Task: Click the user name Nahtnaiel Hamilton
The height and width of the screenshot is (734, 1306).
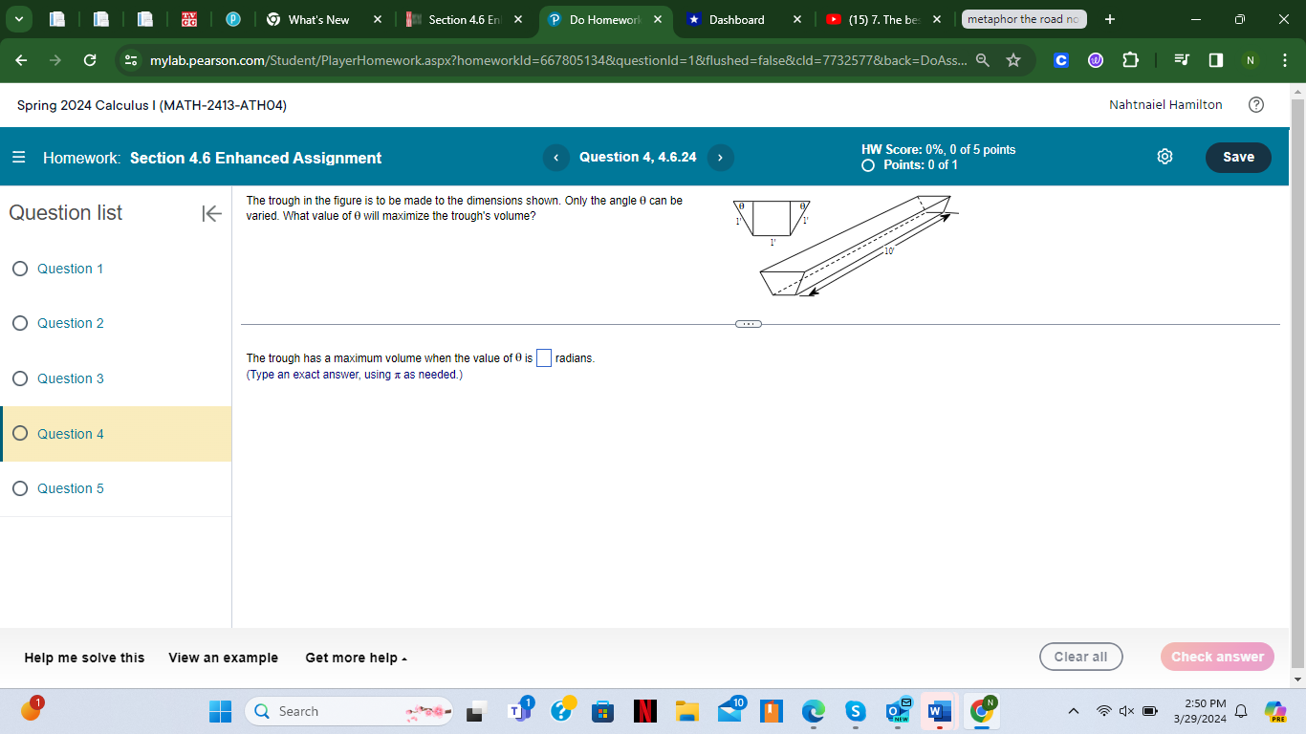Action: pyautogui.click(x=1165, y=105)
